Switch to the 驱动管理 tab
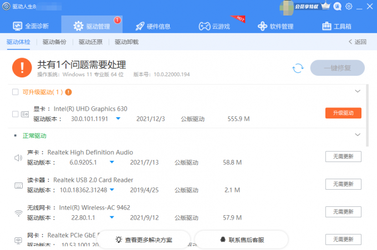 pyautogui.click(x=92, y=24)
